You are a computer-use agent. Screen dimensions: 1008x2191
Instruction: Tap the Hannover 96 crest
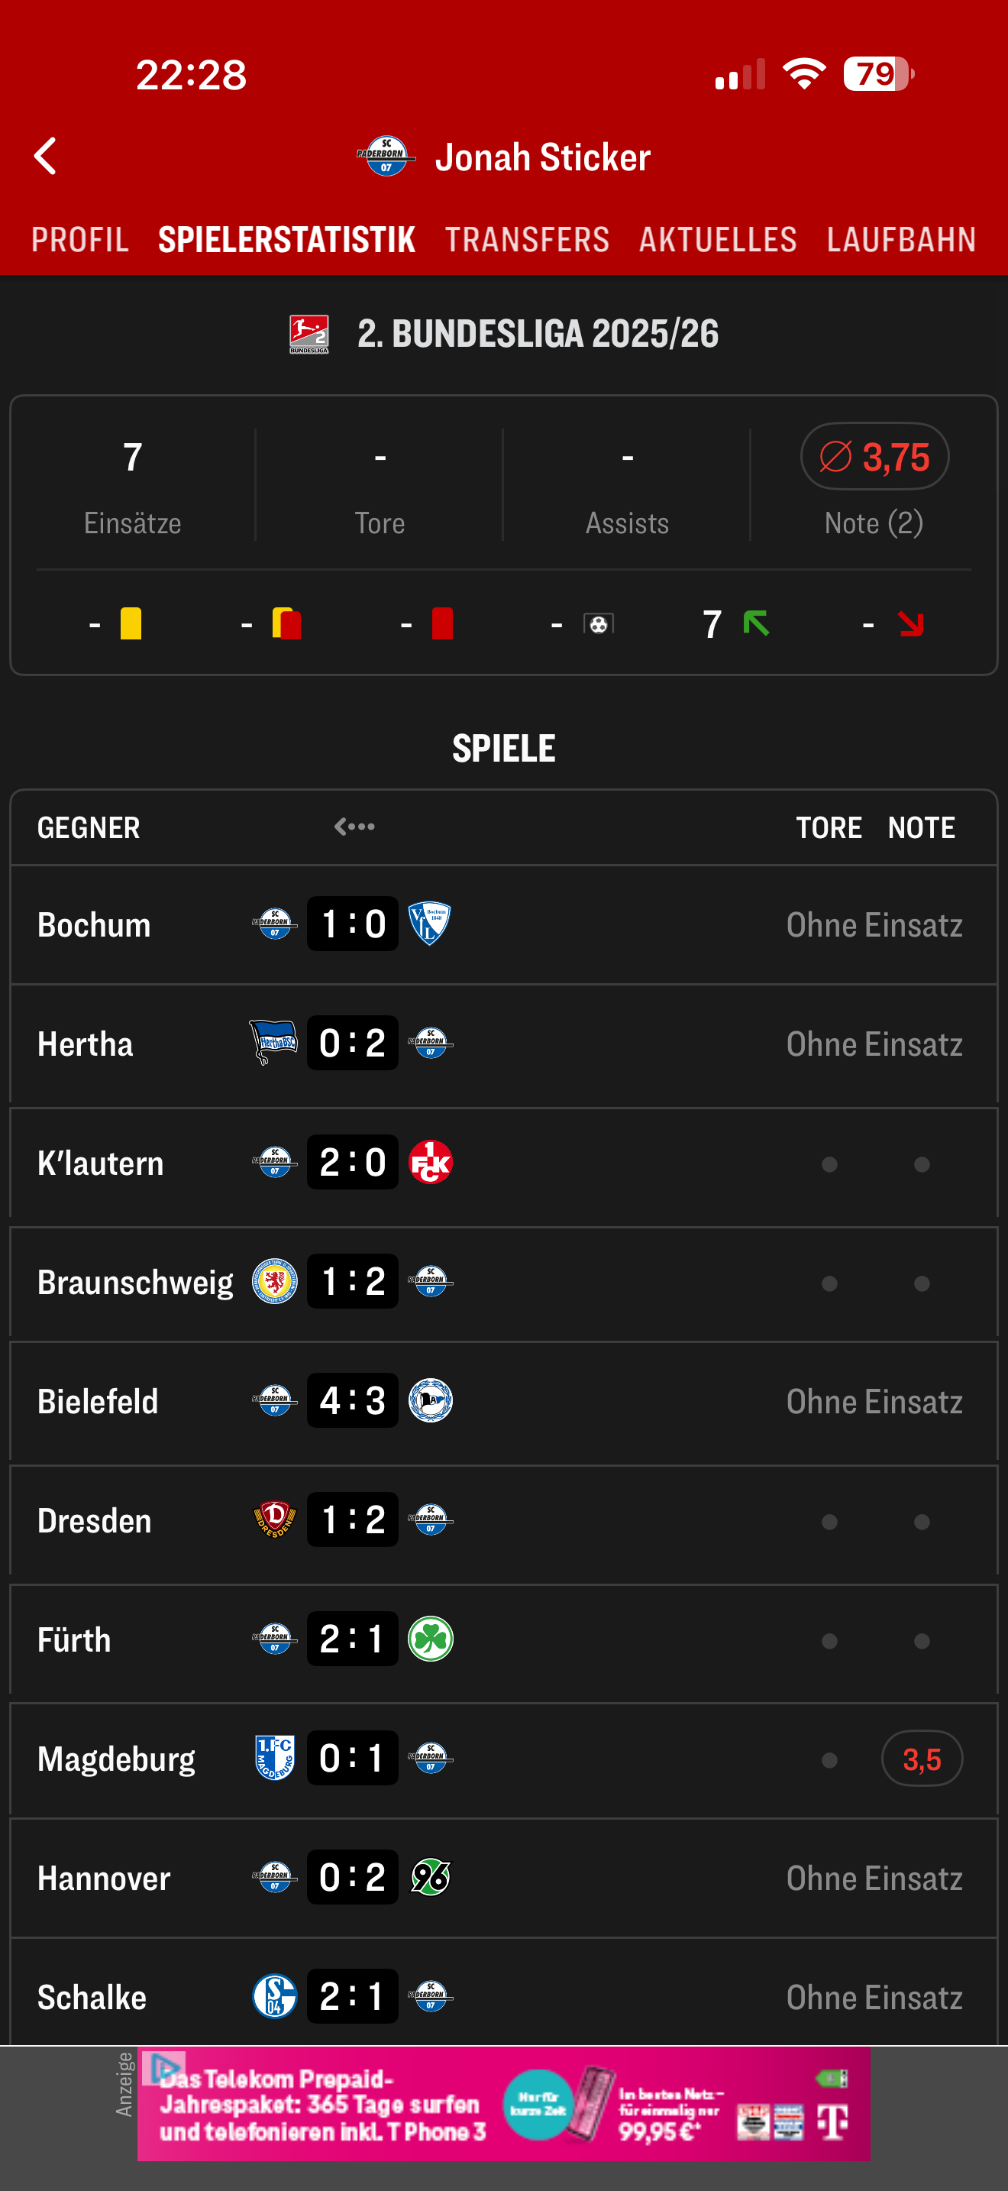pos(430,1877)
